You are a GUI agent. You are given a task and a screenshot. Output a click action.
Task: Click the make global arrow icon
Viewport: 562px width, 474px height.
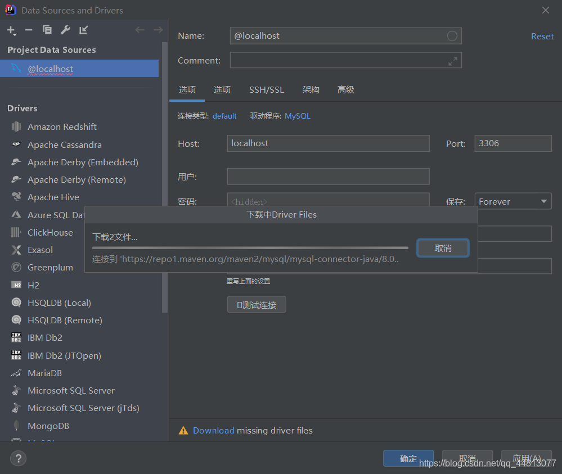click(x=83, y=30)
